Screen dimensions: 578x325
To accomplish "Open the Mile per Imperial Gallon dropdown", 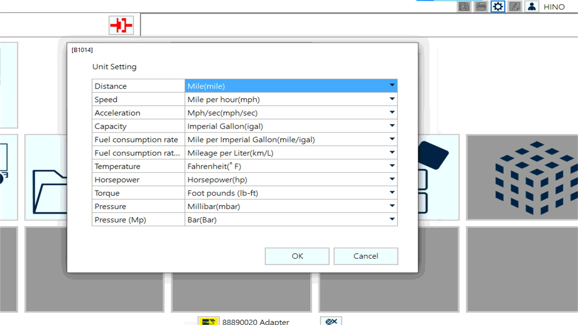I will click(x=291, y=139).
